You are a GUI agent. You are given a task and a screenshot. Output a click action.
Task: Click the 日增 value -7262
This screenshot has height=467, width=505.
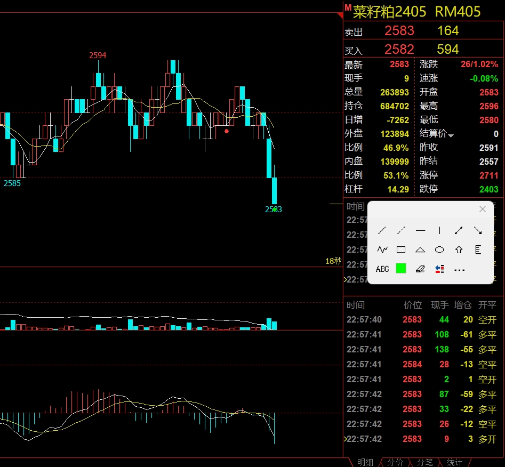[x=398, y=120]
